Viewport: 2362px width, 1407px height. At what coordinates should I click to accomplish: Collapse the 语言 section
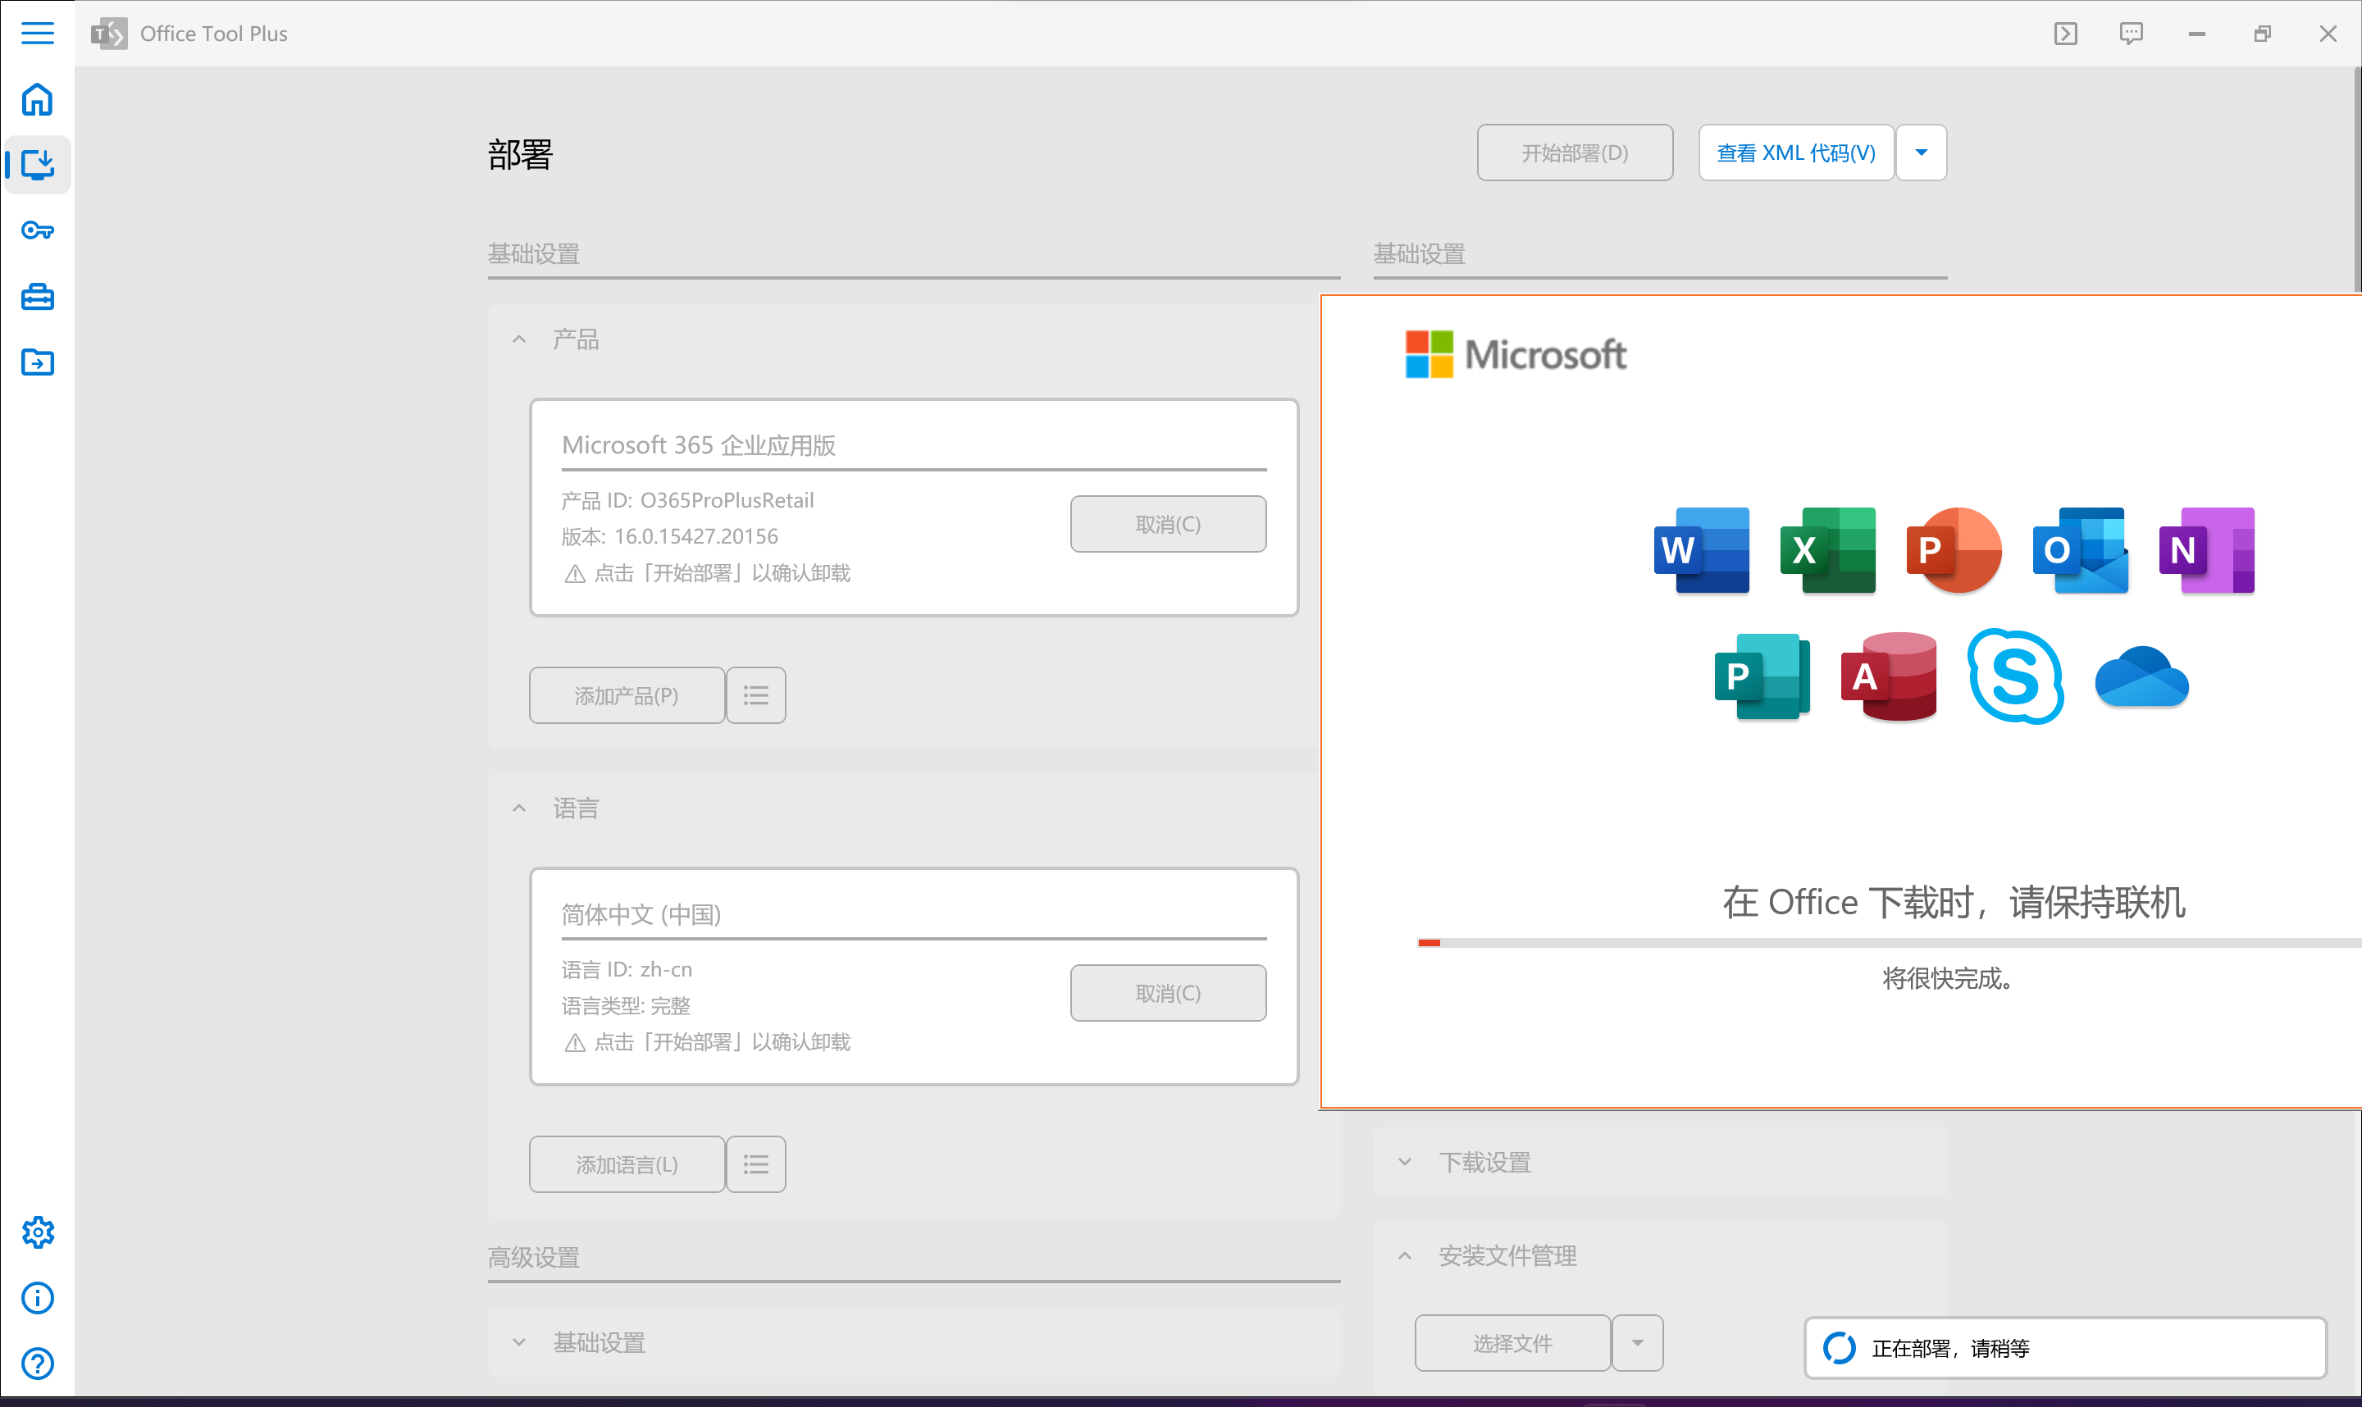coord(518,808)
